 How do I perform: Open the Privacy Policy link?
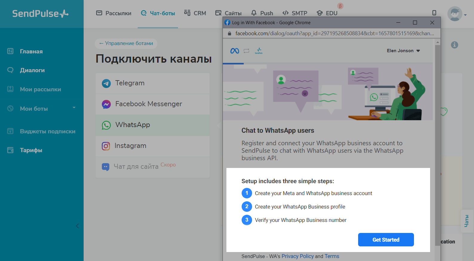pyautogui.click(x=297, y=256)
